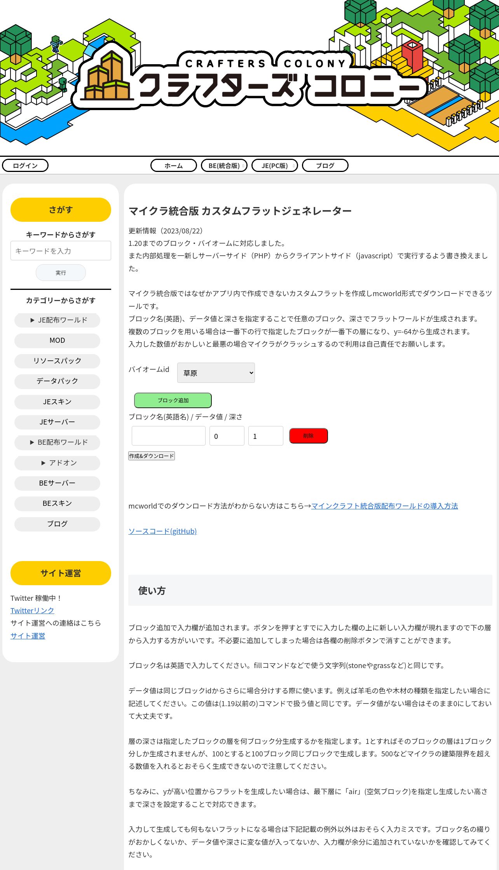Open the リソースパック category
499x870 pixels.
(57, 361)
